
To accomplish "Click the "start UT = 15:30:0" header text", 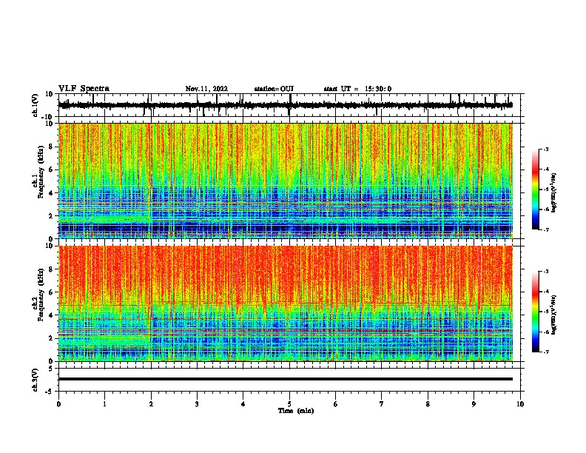I will pos(357,89).
